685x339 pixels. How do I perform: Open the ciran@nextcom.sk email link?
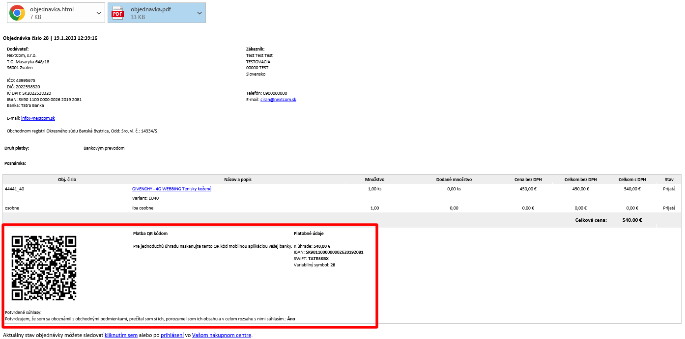pos(278,100)
